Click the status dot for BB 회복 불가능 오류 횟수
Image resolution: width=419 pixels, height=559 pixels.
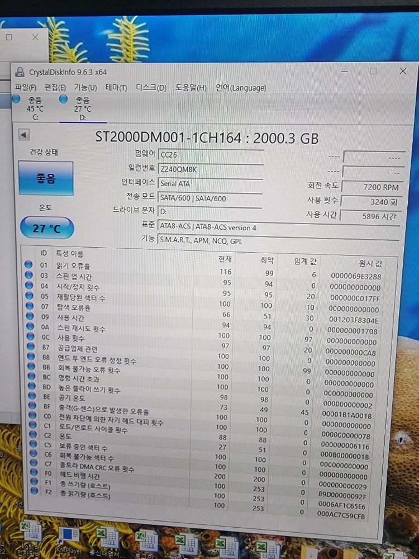(31, 366)
